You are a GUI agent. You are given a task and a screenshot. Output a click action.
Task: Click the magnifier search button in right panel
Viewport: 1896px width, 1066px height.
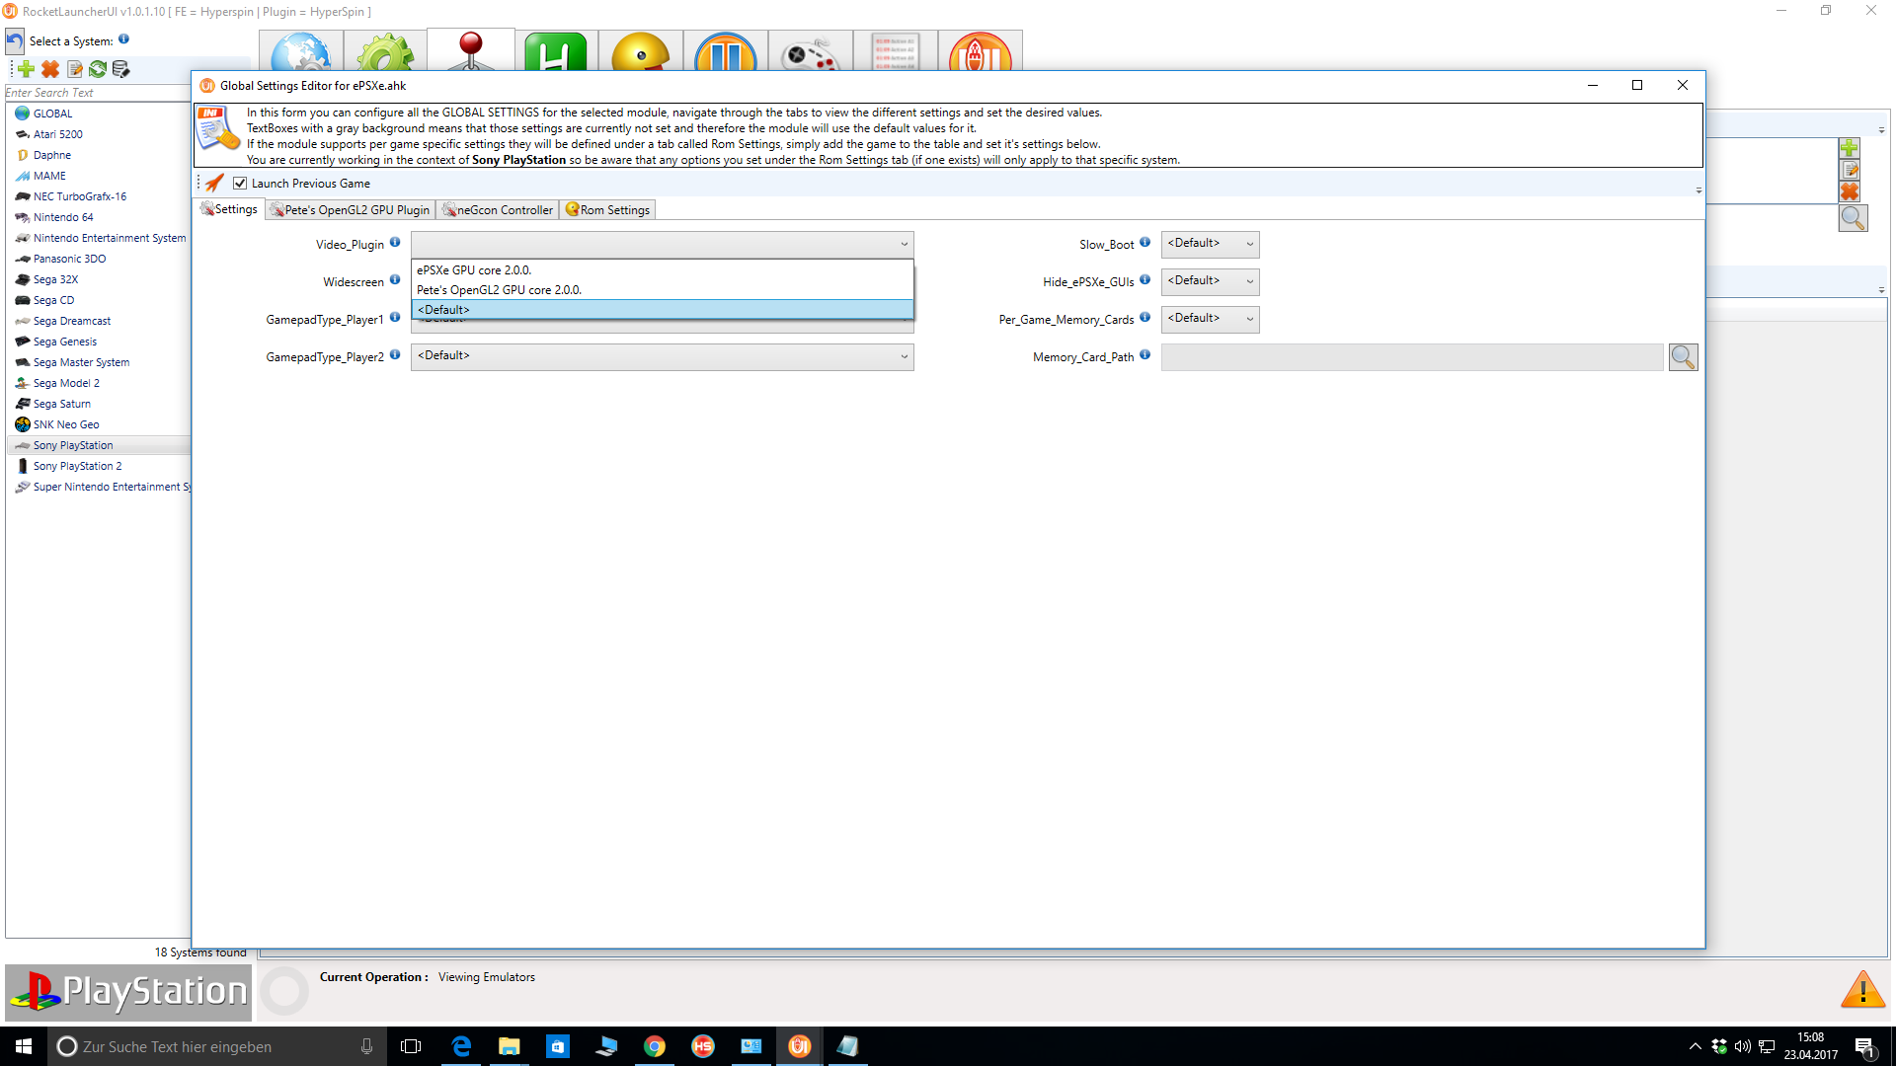[1853, 218]
